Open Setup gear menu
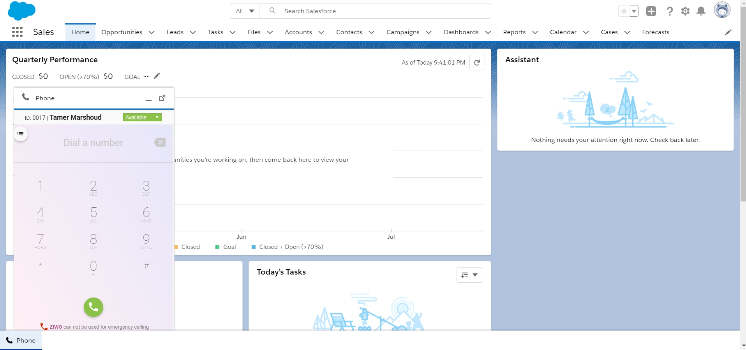The height and width of the screenshot is (350, 746). pos(685,11)
